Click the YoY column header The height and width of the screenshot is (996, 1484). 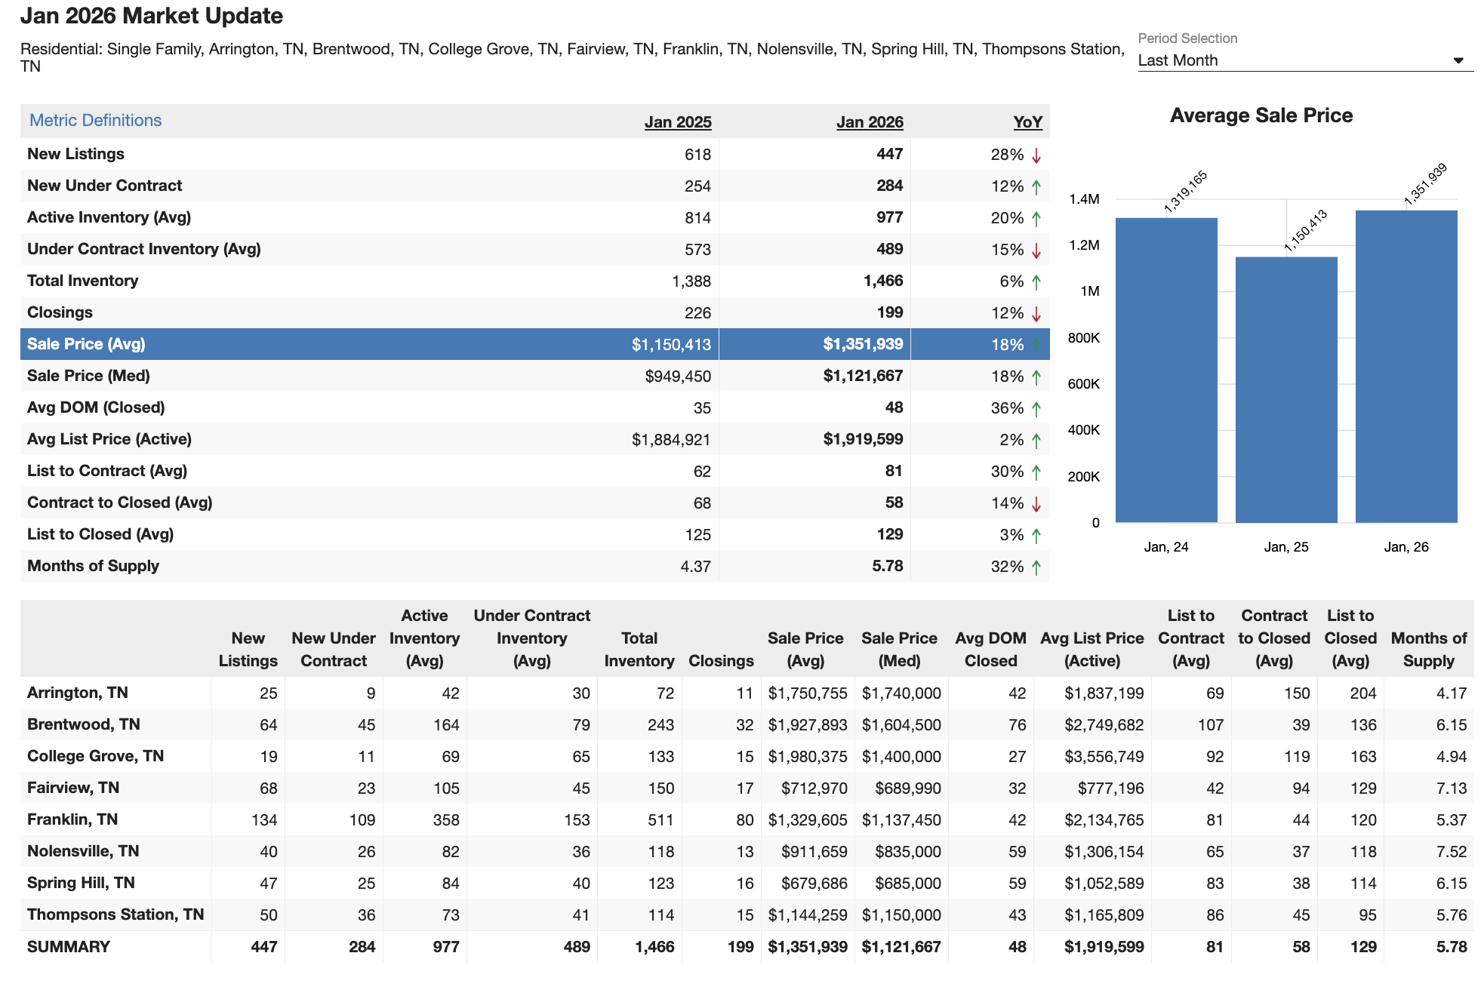(1027, 122)
